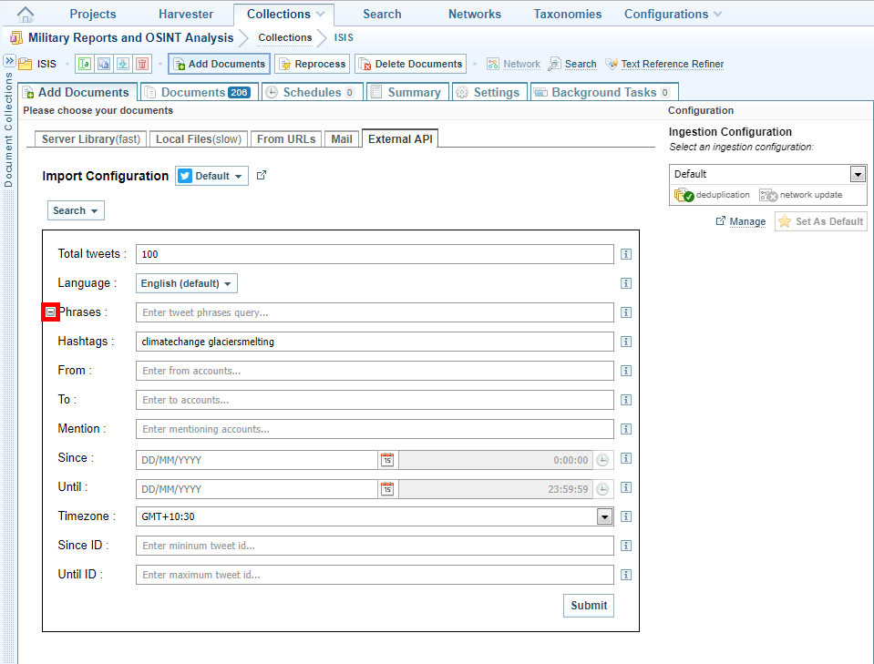Click the home icon in the top navigation
The image size is (874, 664).
[26, 14]
